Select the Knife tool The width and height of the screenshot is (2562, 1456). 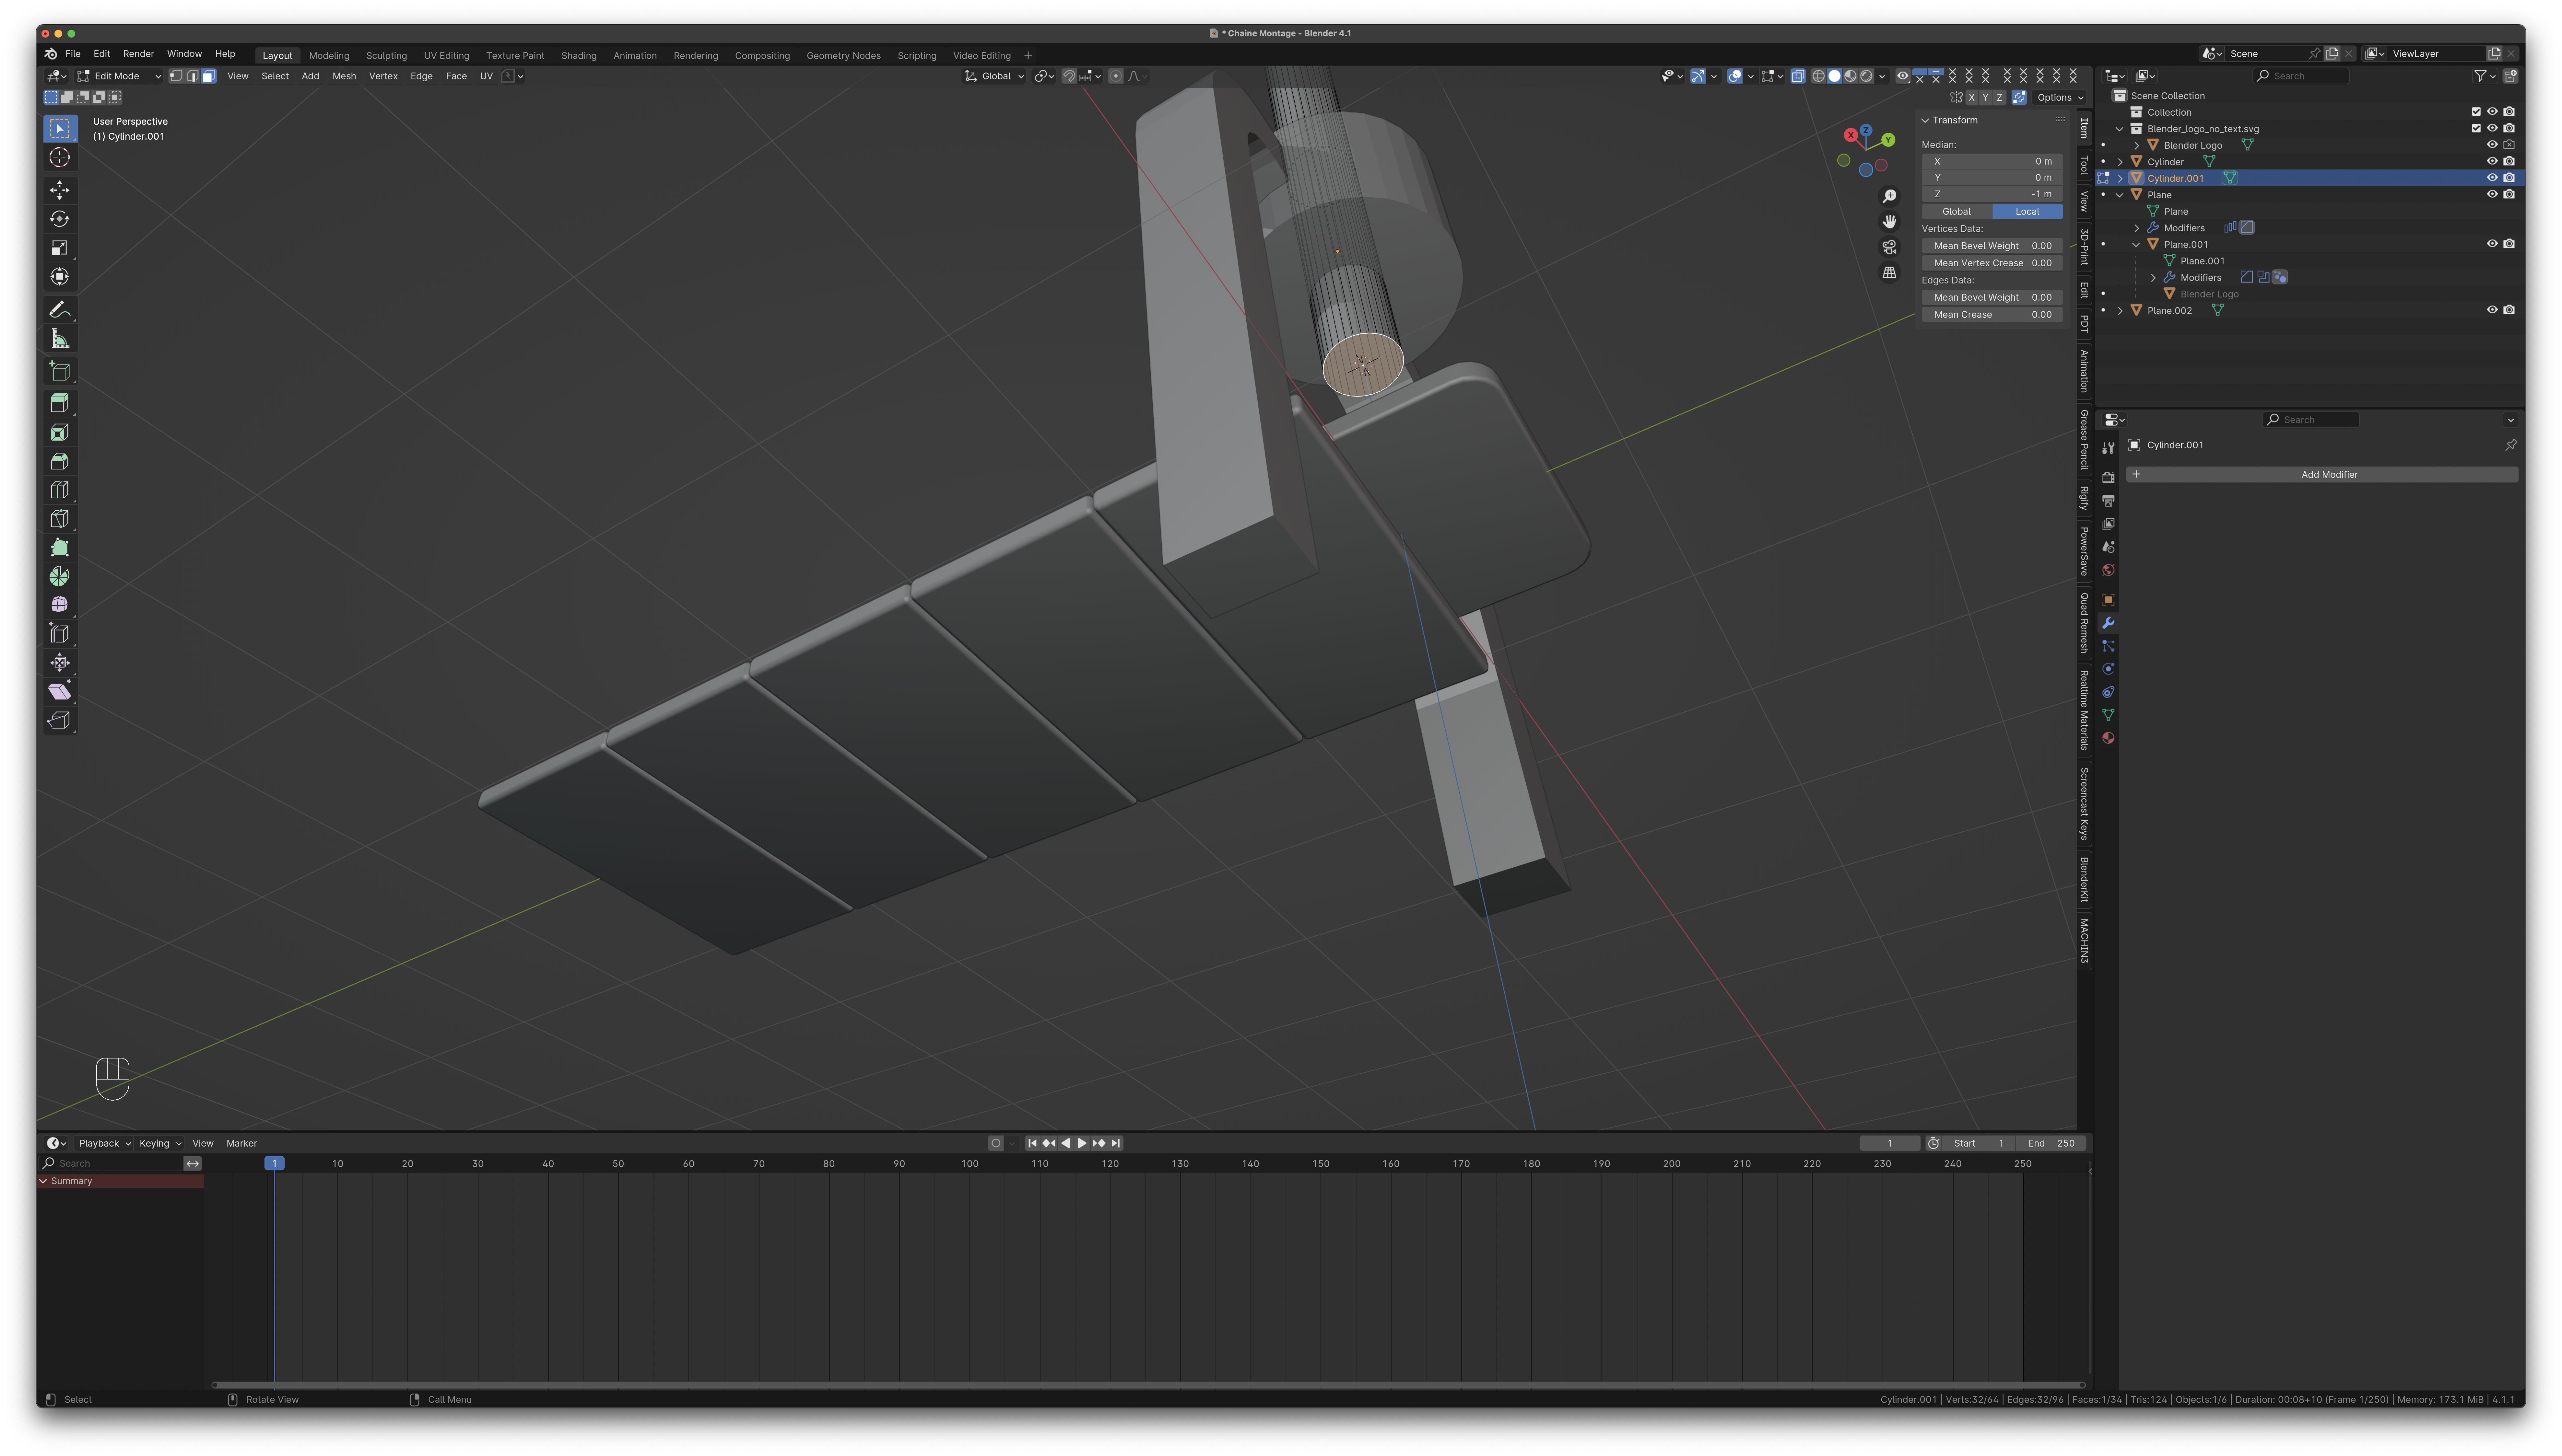click(60, 519)
